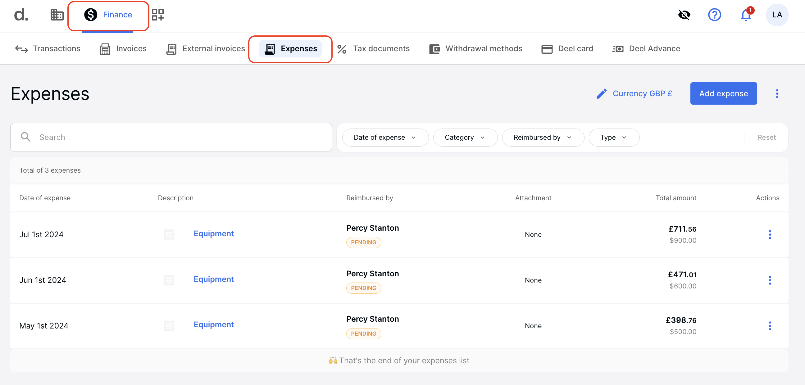This screenshot has height=385, width=805.
Task: Open the Type filter dropdown
Action: pyautogui.click(x=613, y=138)
